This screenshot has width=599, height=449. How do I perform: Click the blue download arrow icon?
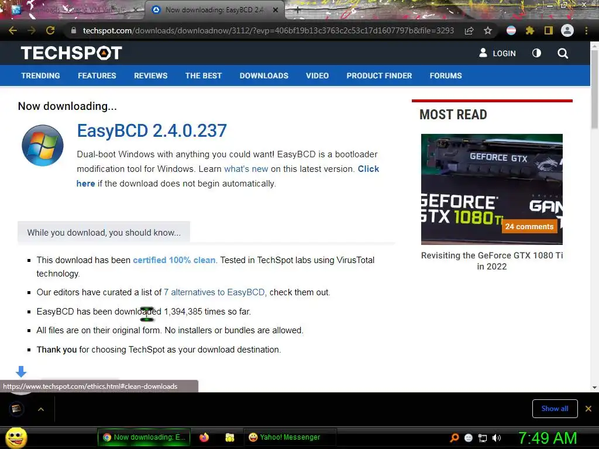21,371
